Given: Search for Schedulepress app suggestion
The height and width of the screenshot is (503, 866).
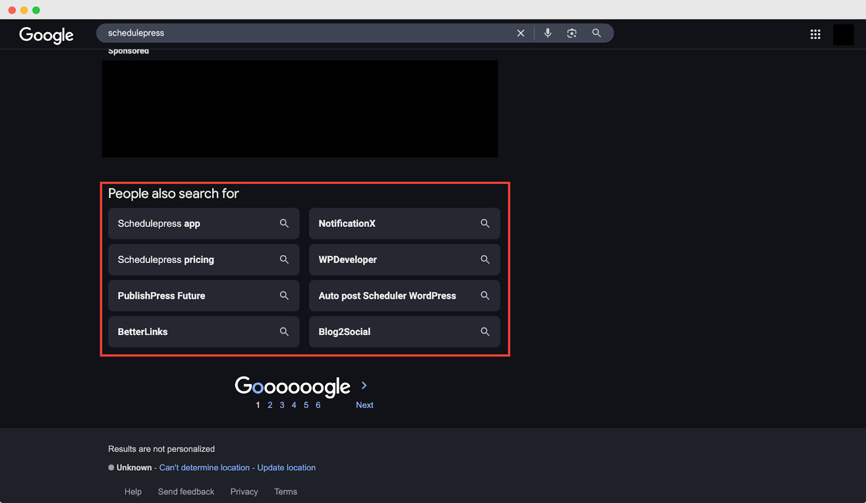Looking at the screenshot, I should (x=204, y=224).
